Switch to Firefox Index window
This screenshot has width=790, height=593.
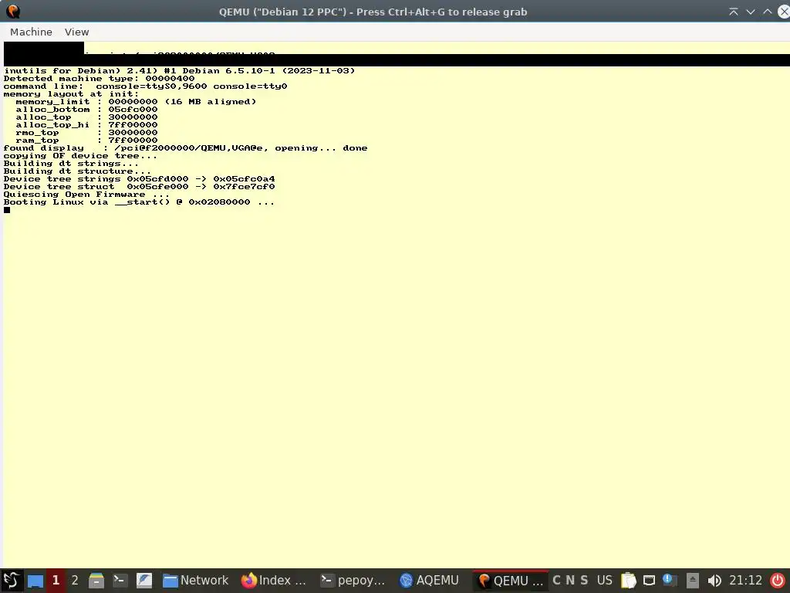pyautogui.click(x=274, y=581)
